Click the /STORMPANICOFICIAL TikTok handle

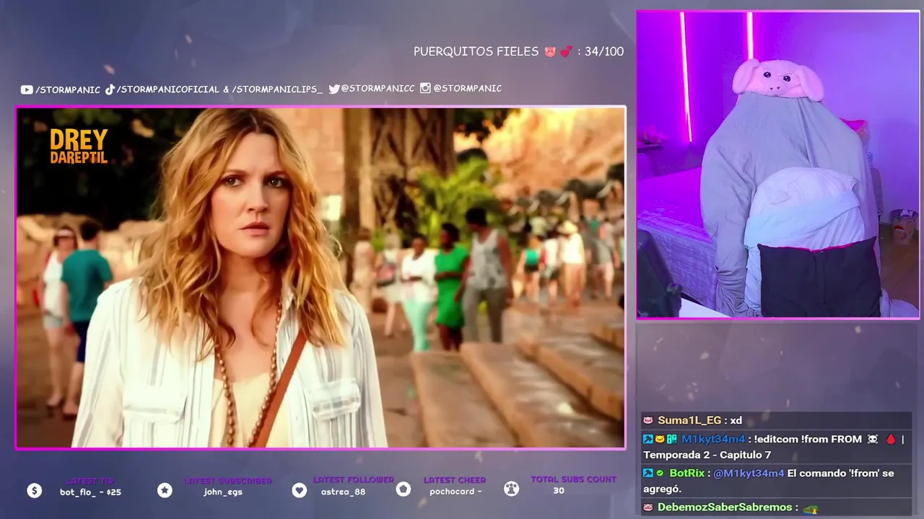click(x=167, y=89)
